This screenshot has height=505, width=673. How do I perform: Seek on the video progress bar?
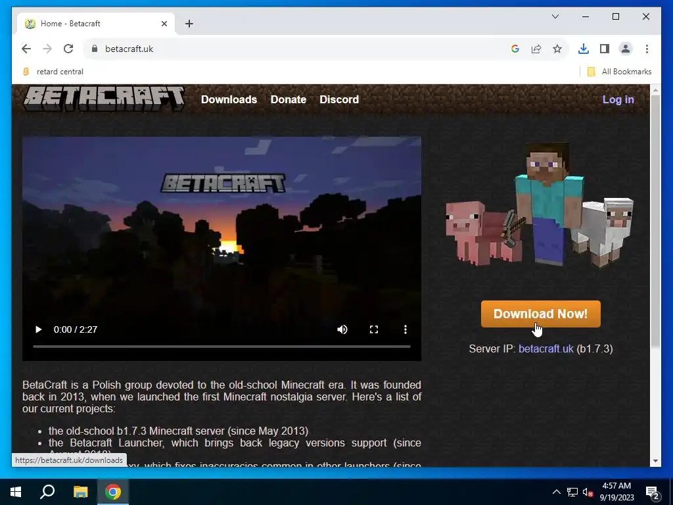[x=221, y=346]
